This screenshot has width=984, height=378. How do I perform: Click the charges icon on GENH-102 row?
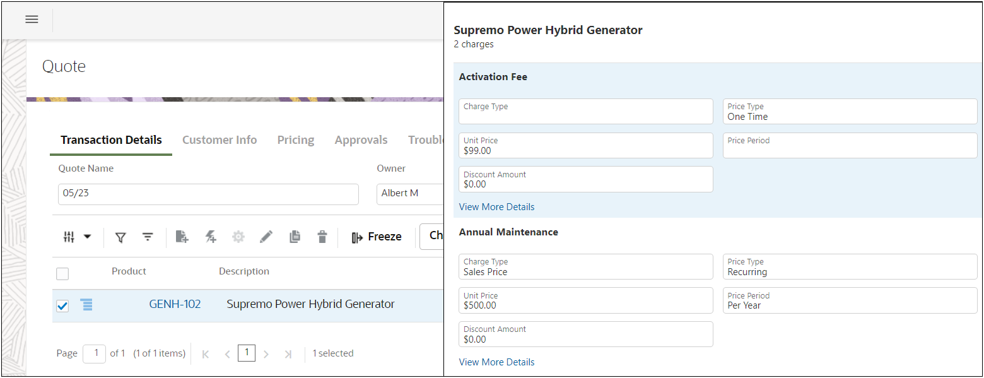(86, 305)
